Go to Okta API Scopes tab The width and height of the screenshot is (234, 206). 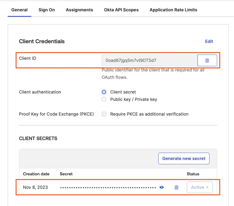point(121,10)
